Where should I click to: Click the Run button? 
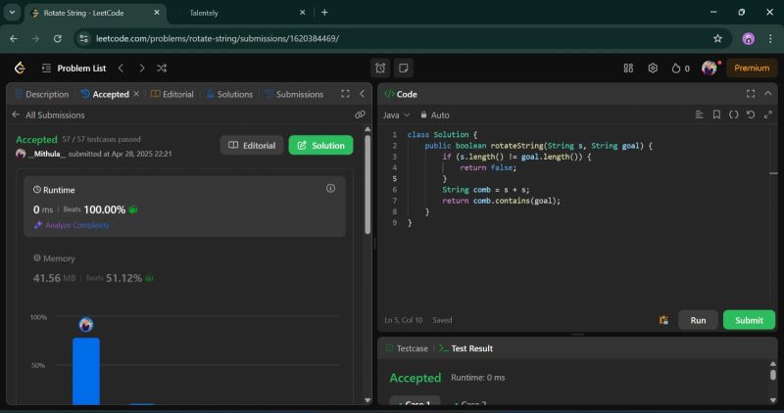coord(698,320)
